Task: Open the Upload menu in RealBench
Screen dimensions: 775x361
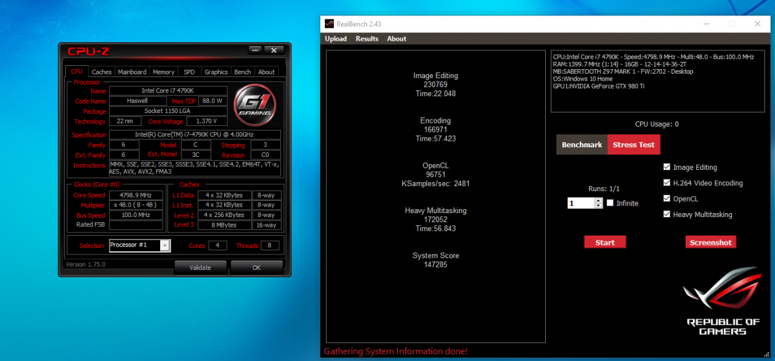Action: (x=336, y=39)
